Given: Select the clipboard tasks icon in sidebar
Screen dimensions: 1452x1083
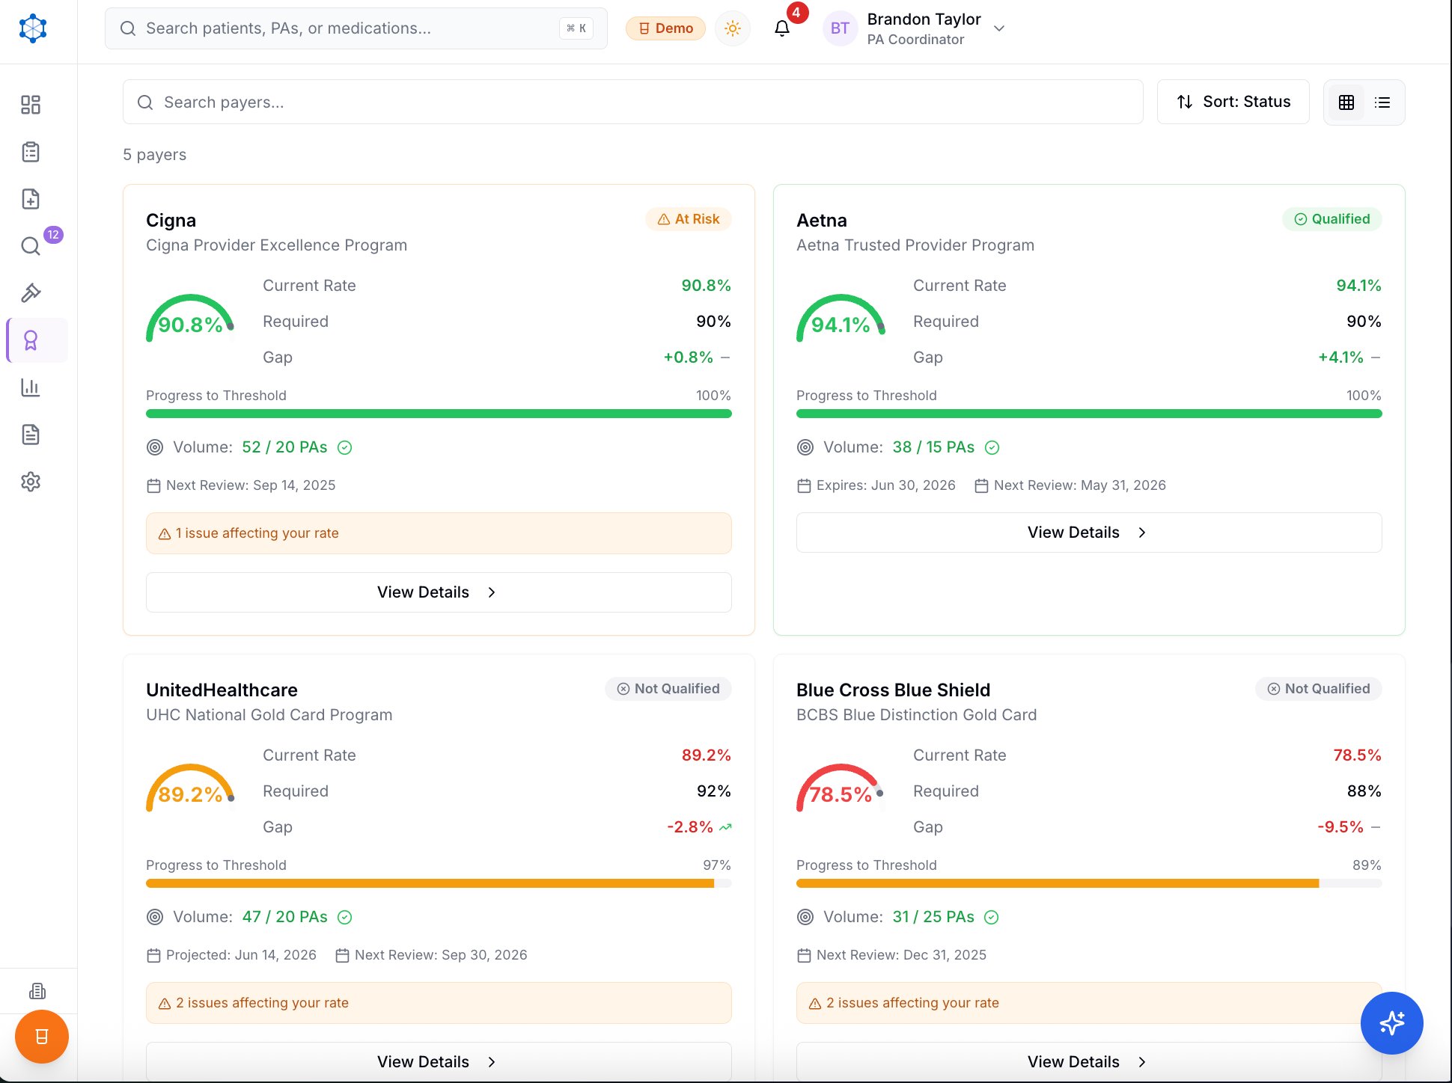Looking at the screenshot, I should point(31,151).
